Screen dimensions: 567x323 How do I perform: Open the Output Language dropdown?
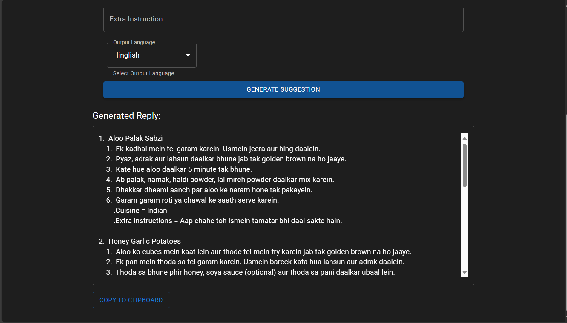coord(151,55)
